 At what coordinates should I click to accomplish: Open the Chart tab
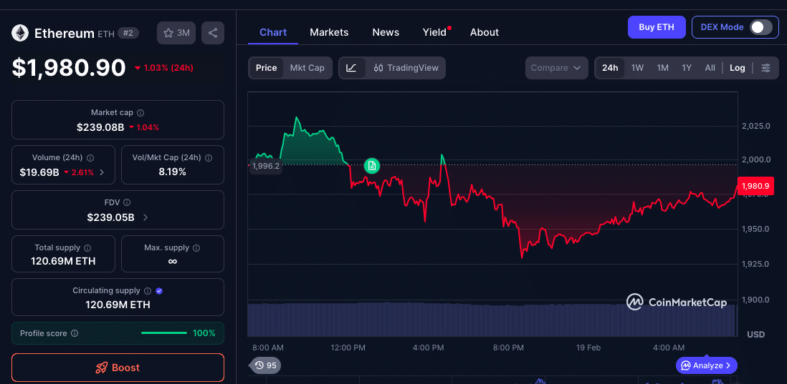pyautogui.click(x=273, y=32)
